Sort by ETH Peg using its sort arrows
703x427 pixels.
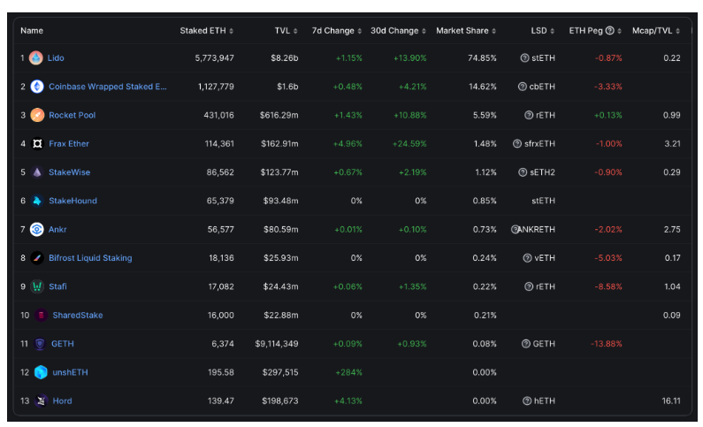tap(619, 31)
